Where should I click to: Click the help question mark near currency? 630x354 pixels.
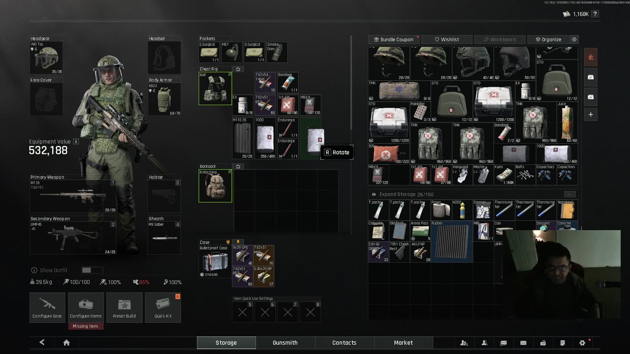coord(595,14)
